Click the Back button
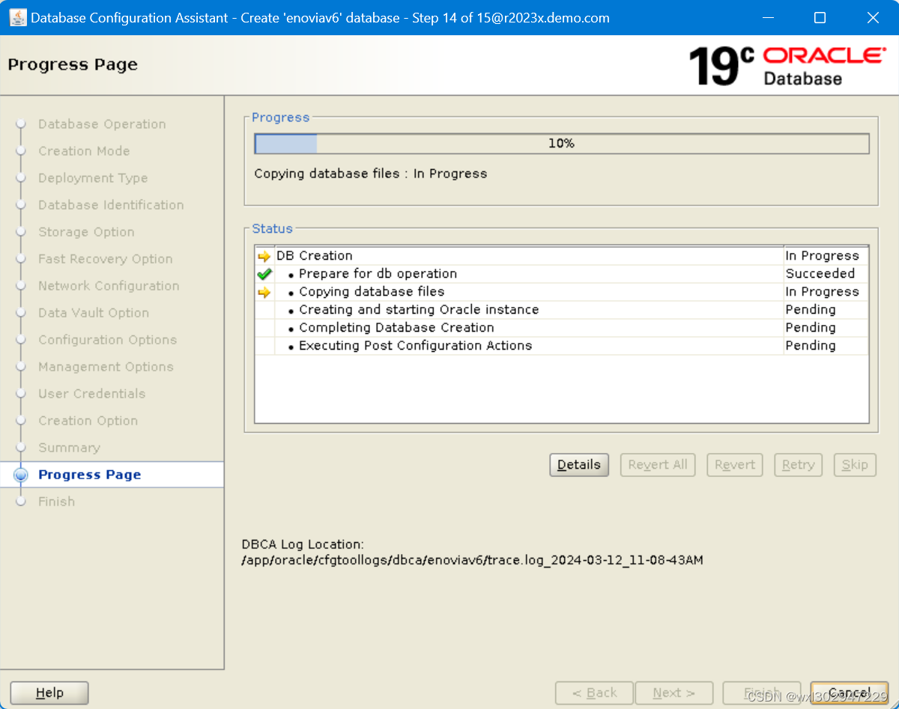Viewport: 899px width, 709px height. click(594, 693)
